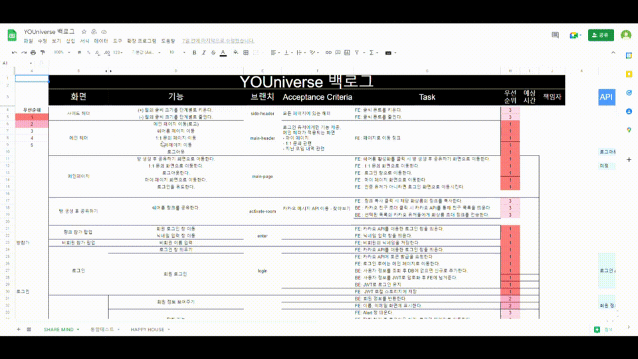Click the move-to-folder icon beside title

click(94, 32)
